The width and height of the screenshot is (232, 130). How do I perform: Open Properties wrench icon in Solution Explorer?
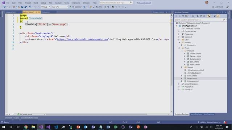click(x=215, y=16)
